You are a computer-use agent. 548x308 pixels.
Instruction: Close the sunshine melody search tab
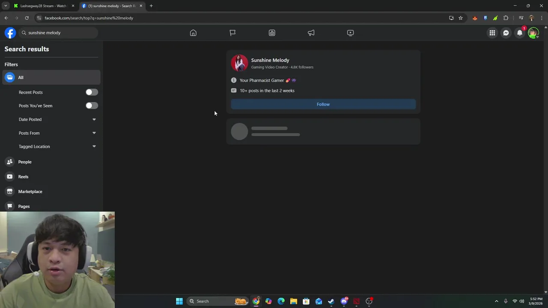pos(141,6)
